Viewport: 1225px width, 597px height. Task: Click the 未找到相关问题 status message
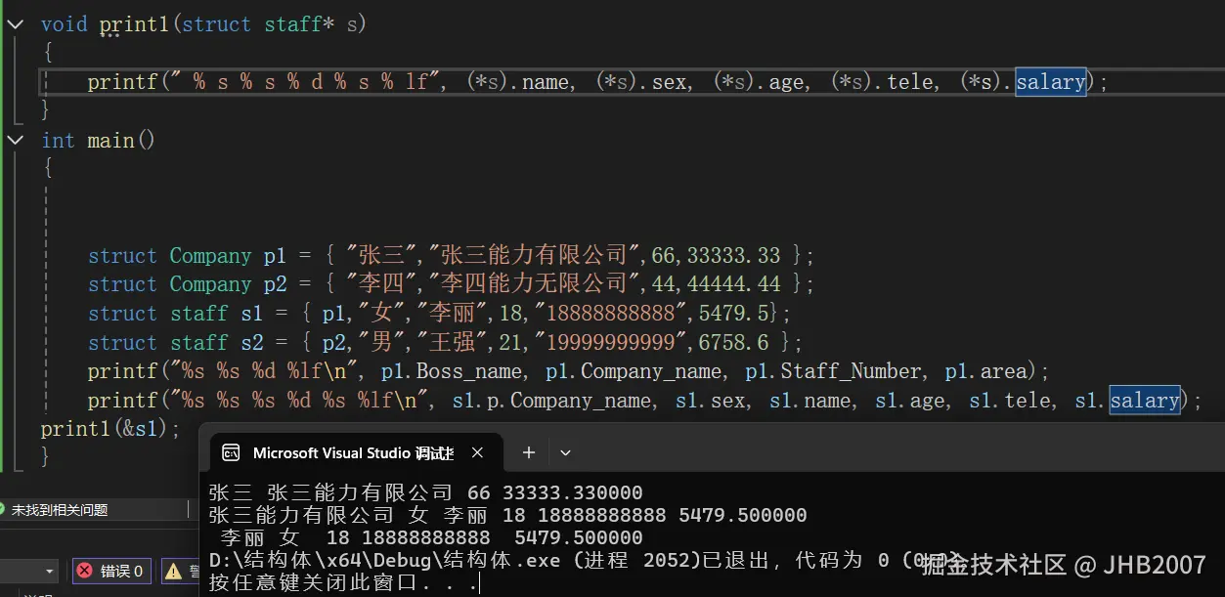(59, 509)
